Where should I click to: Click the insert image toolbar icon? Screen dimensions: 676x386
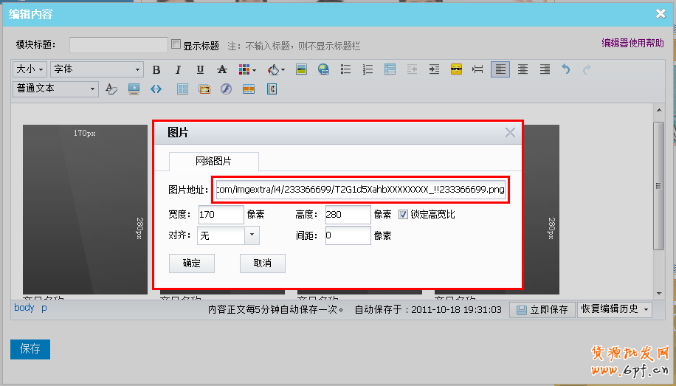(301, 69)
